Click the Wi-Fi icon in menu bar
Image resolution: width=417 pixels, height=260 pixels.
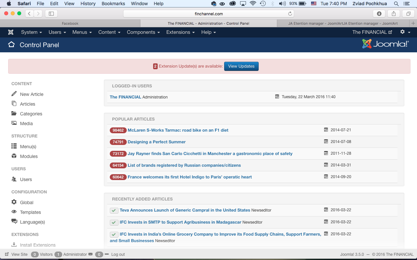click(x=253, y=4)
